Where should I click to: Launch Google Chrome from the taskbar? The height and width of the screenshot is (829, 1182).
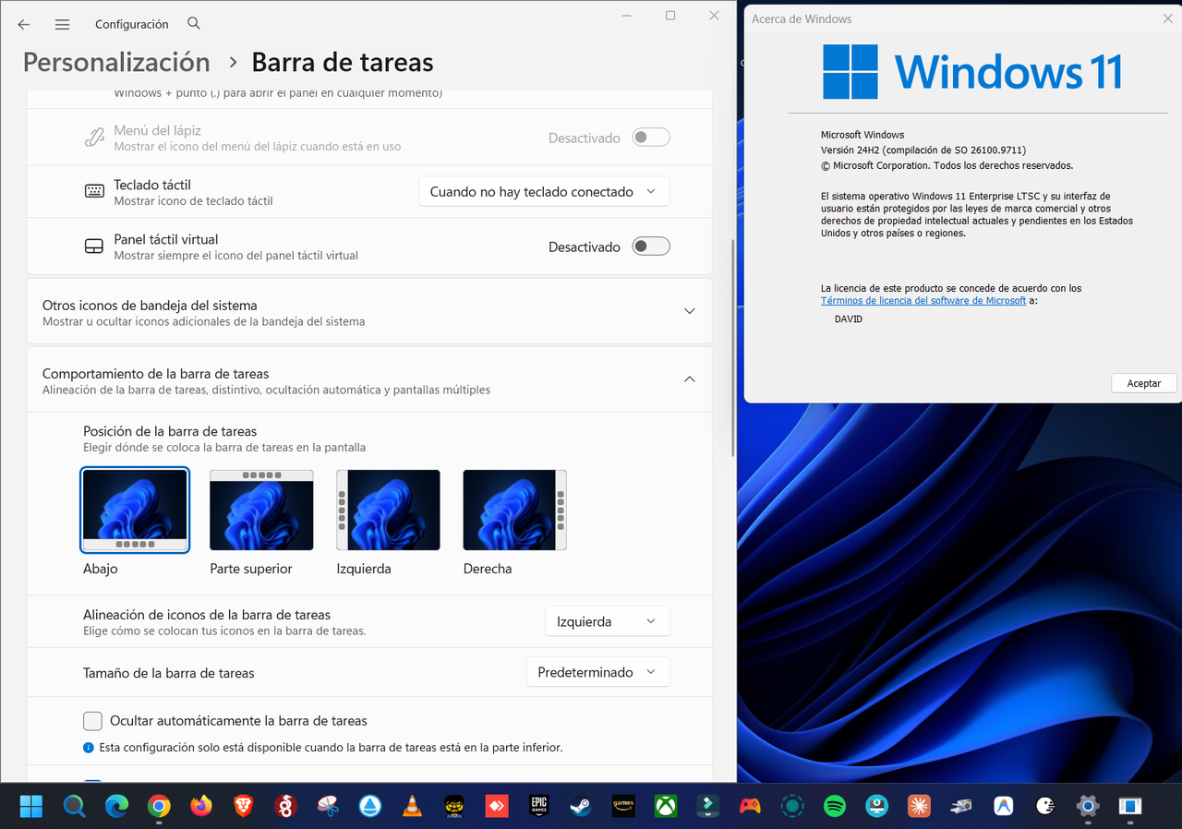[x=159, y=806]
